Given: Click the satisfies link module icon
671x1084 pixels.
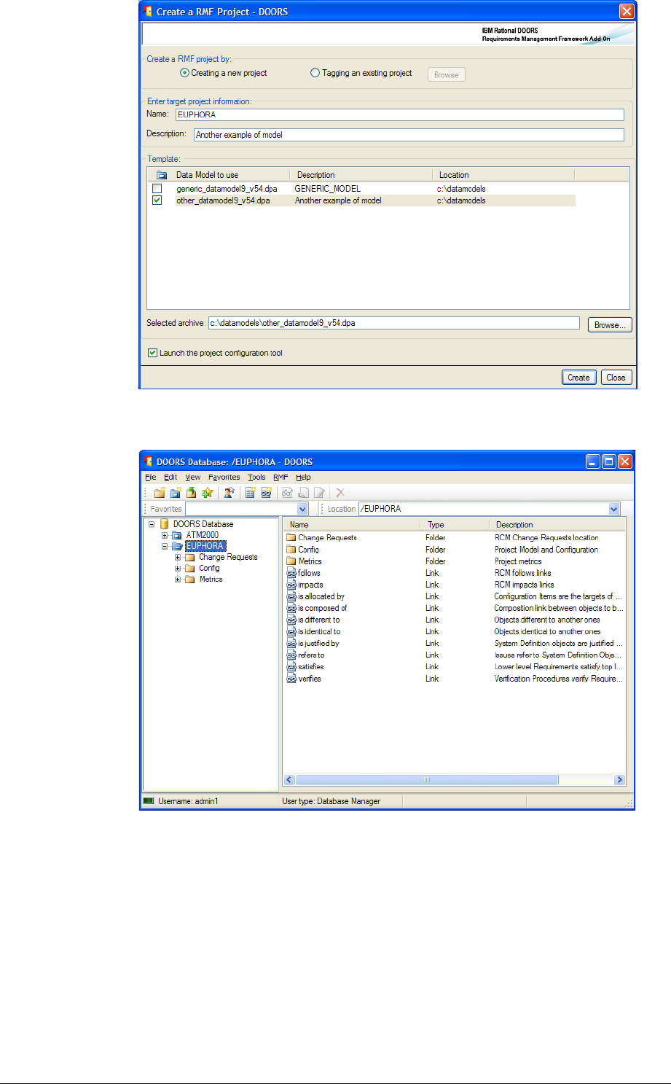Looking at the screenshot, I should tap(291, 667).
